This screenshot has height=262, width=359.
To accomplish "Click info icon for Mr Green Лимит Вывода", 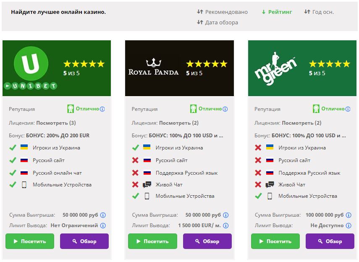I will [349, 225].
